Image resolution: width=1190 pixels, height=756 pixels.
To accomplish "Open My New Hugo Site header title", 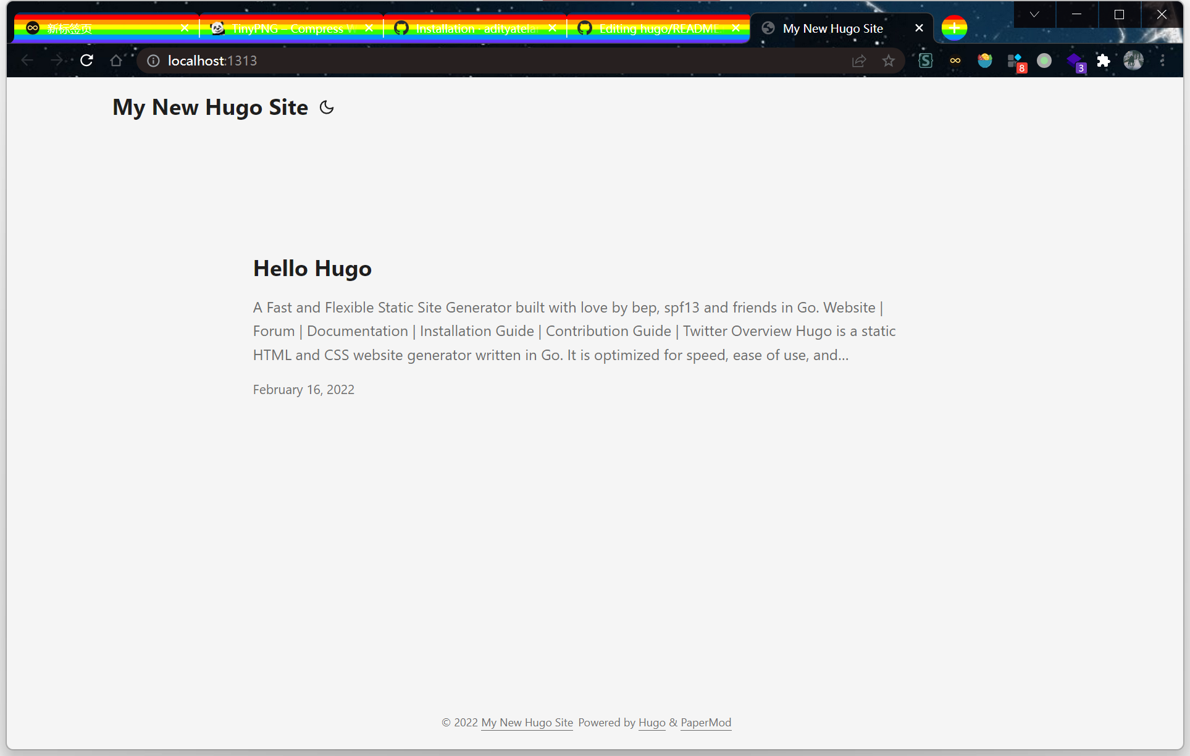I will tap(210, 107).
